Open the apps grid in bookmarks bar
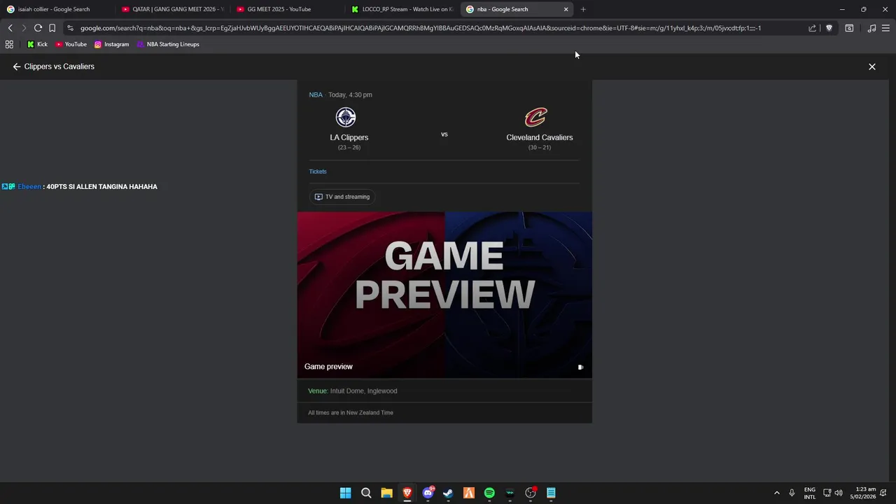896x504 pixels. point(9,44)
